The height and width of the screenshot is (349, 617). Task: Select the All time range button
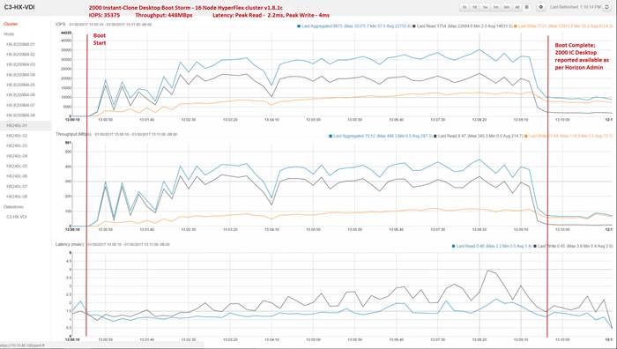[x=517, y=7]
